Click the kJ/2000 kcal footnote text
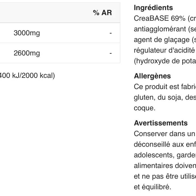 click(x=27, y=76)
